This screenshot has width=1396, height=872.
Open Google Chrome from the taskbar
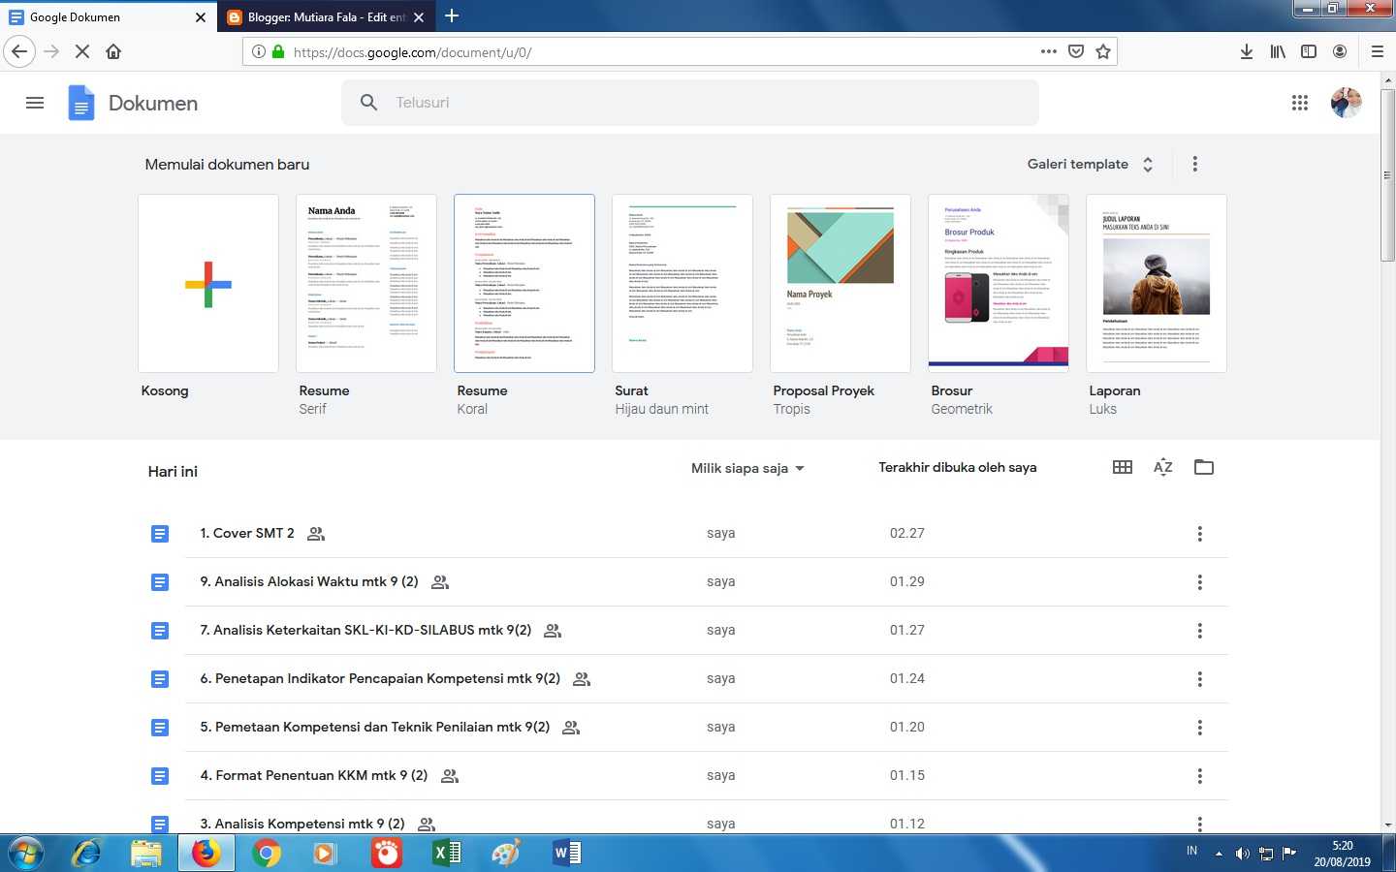[266, 854]
